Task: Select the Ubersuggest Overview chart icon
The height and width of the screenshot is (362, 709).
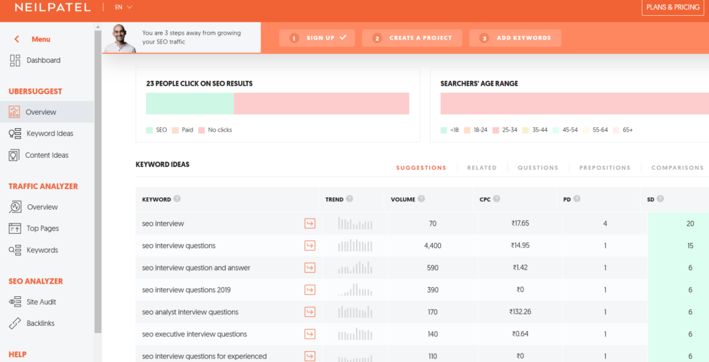Action: click(14, 111)
